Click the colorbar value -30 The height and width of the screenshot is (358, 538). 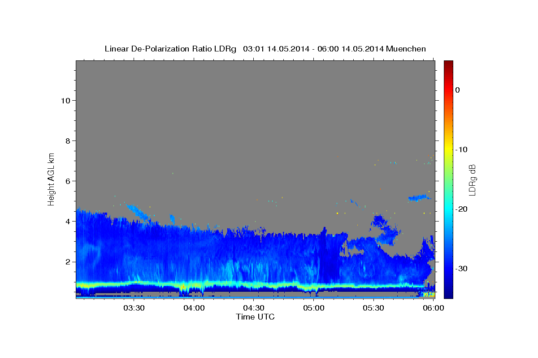pyautogui.click(x=462, y=268)
